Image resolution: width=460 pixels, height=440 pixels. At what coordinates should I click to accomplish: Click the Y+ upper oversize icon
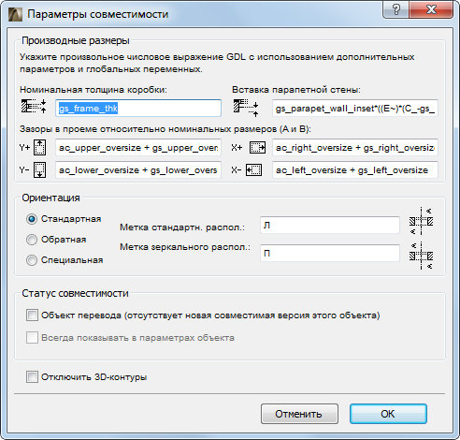39,147
